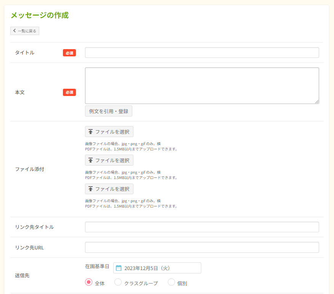Click the resize grip of the 本文 textarea
Screen dimensions: 334x294
click(x=317, y=102)
